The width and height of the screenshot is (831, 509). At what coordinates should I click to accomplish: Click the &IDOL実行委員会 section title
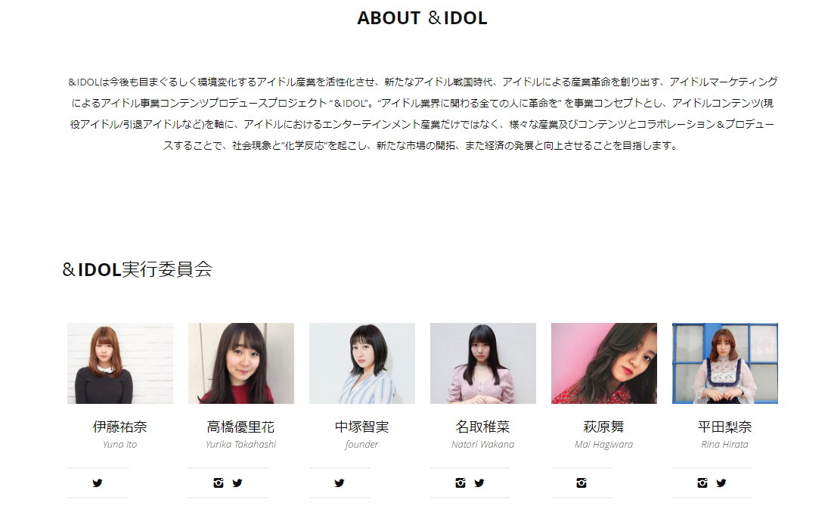pyautogui.click(x=138, y=269)
